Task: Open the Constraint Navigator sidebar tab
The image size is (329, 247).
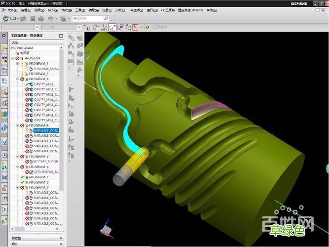Action: pyautogui.click(x=4, y=59)
